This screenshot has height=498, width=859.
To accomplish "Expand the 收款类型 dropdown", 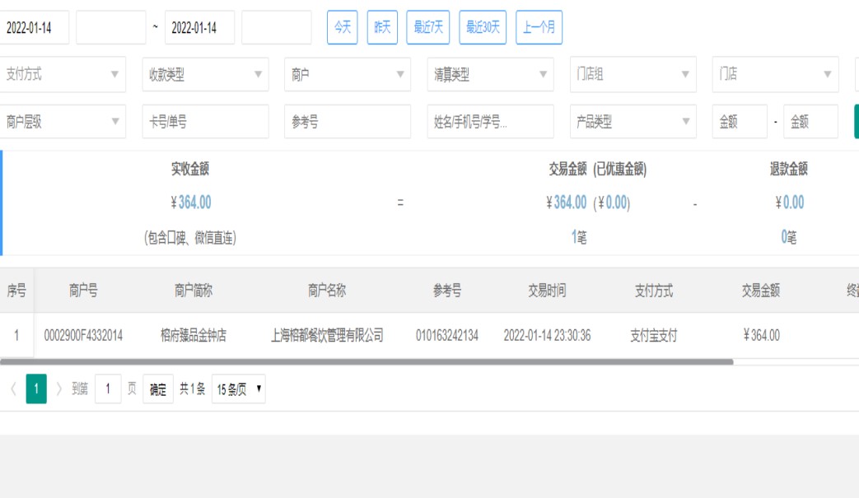I will 205,74.
